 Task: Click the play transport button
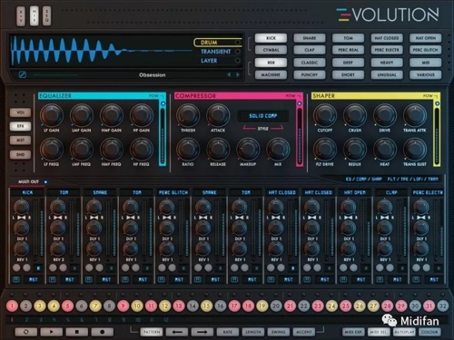51,332
